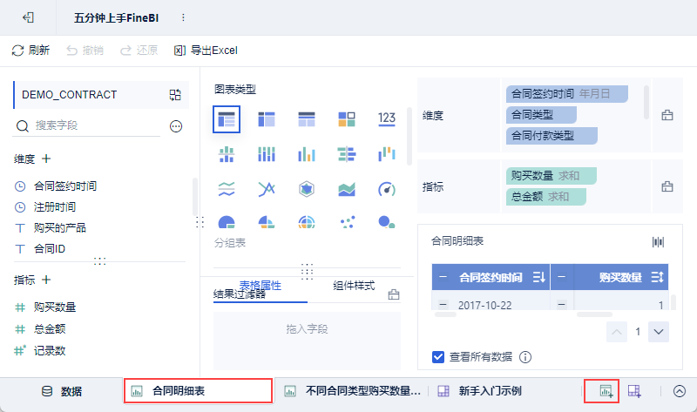Collapse the 2017-10-22 row minus toggle
This screenshot has width=697, height=412.
click(x=443, y=305)
